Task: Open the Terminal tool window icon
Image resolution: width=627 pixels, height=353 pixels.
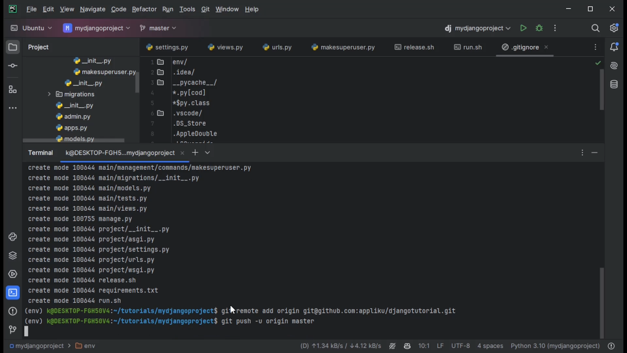Action: click(12, 293)
